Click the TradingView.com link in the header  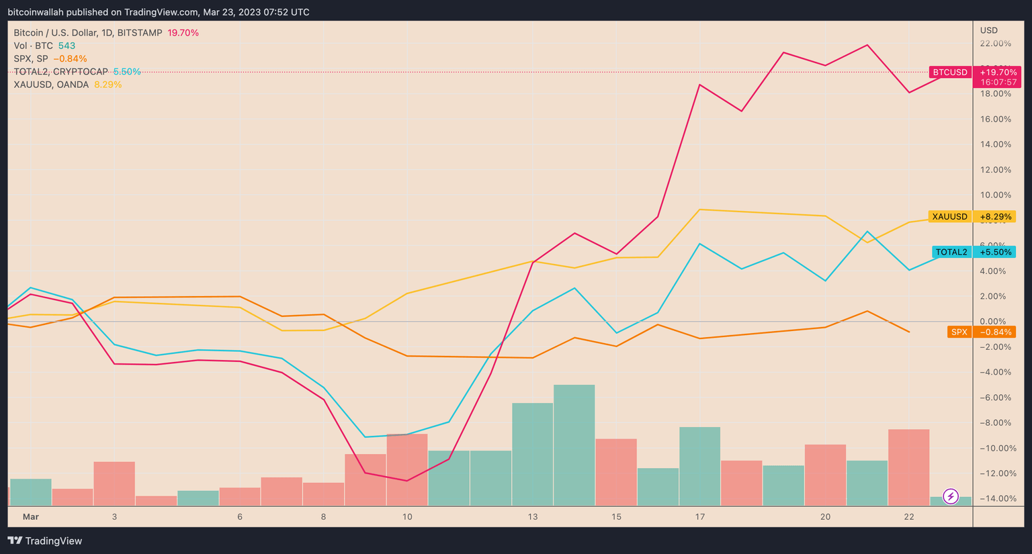point(158,11)
